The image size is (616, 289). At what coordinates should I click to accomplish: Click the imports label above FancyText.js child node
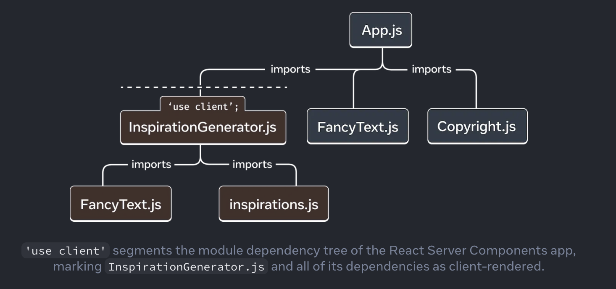pyautogui.click(x=151, y=164)
